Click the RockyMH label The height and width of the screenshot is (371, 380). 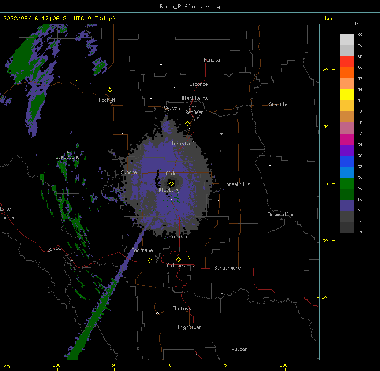click(108, 100)
